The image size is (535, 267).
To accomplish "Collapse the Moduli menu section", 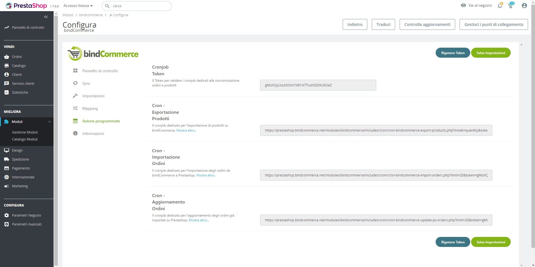I will 49,122.
